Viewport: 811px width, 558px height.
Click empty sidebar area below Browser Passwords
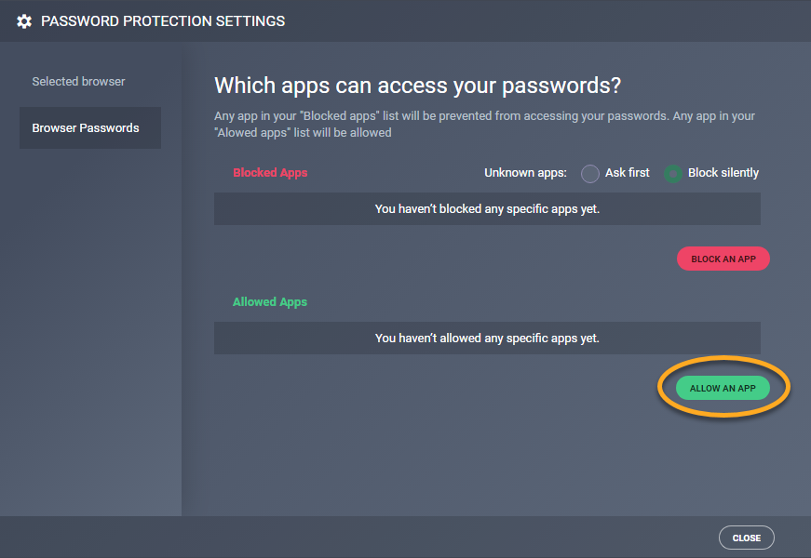pos(90,325)
